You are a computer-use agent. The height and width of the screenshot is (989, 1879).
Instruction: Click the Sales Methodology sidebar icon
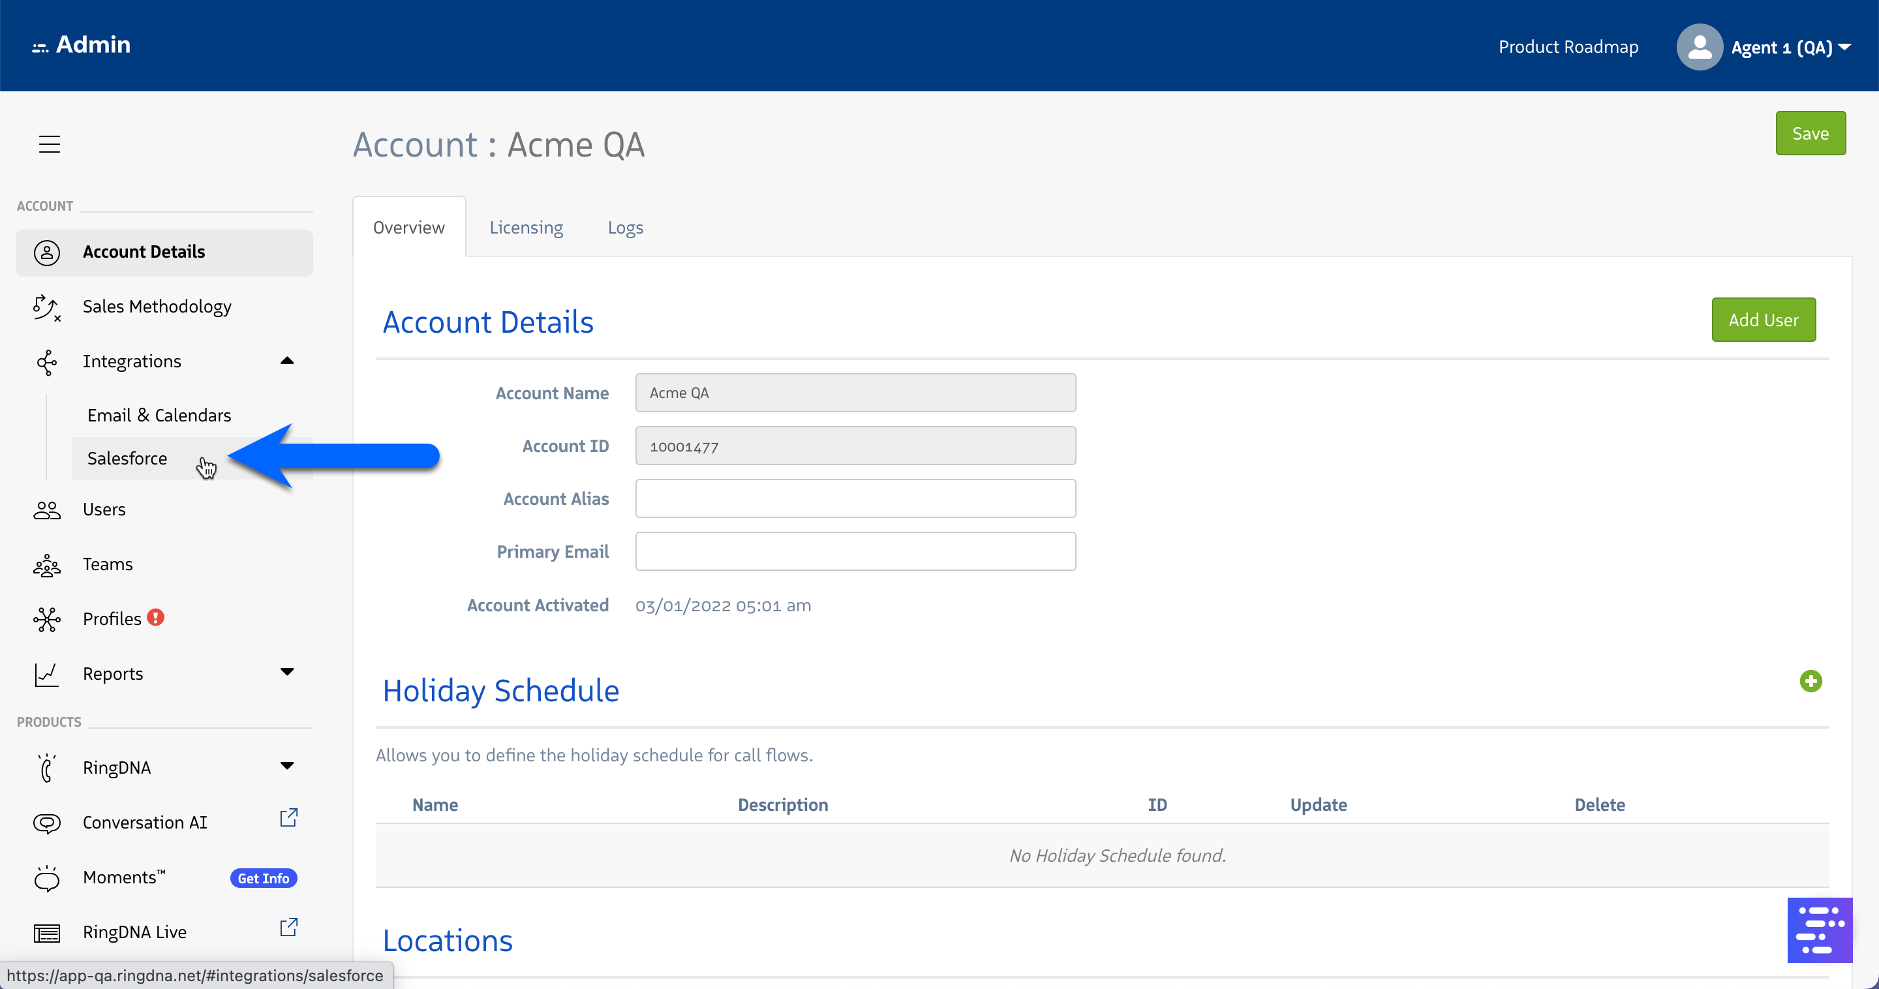click(47, 307)
